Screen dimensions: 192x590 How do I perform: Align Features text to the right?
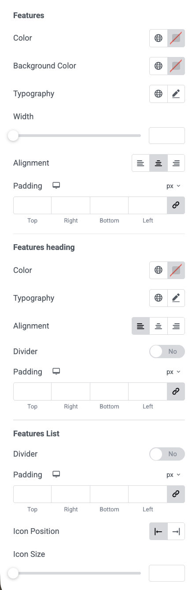tap(176, 163)
